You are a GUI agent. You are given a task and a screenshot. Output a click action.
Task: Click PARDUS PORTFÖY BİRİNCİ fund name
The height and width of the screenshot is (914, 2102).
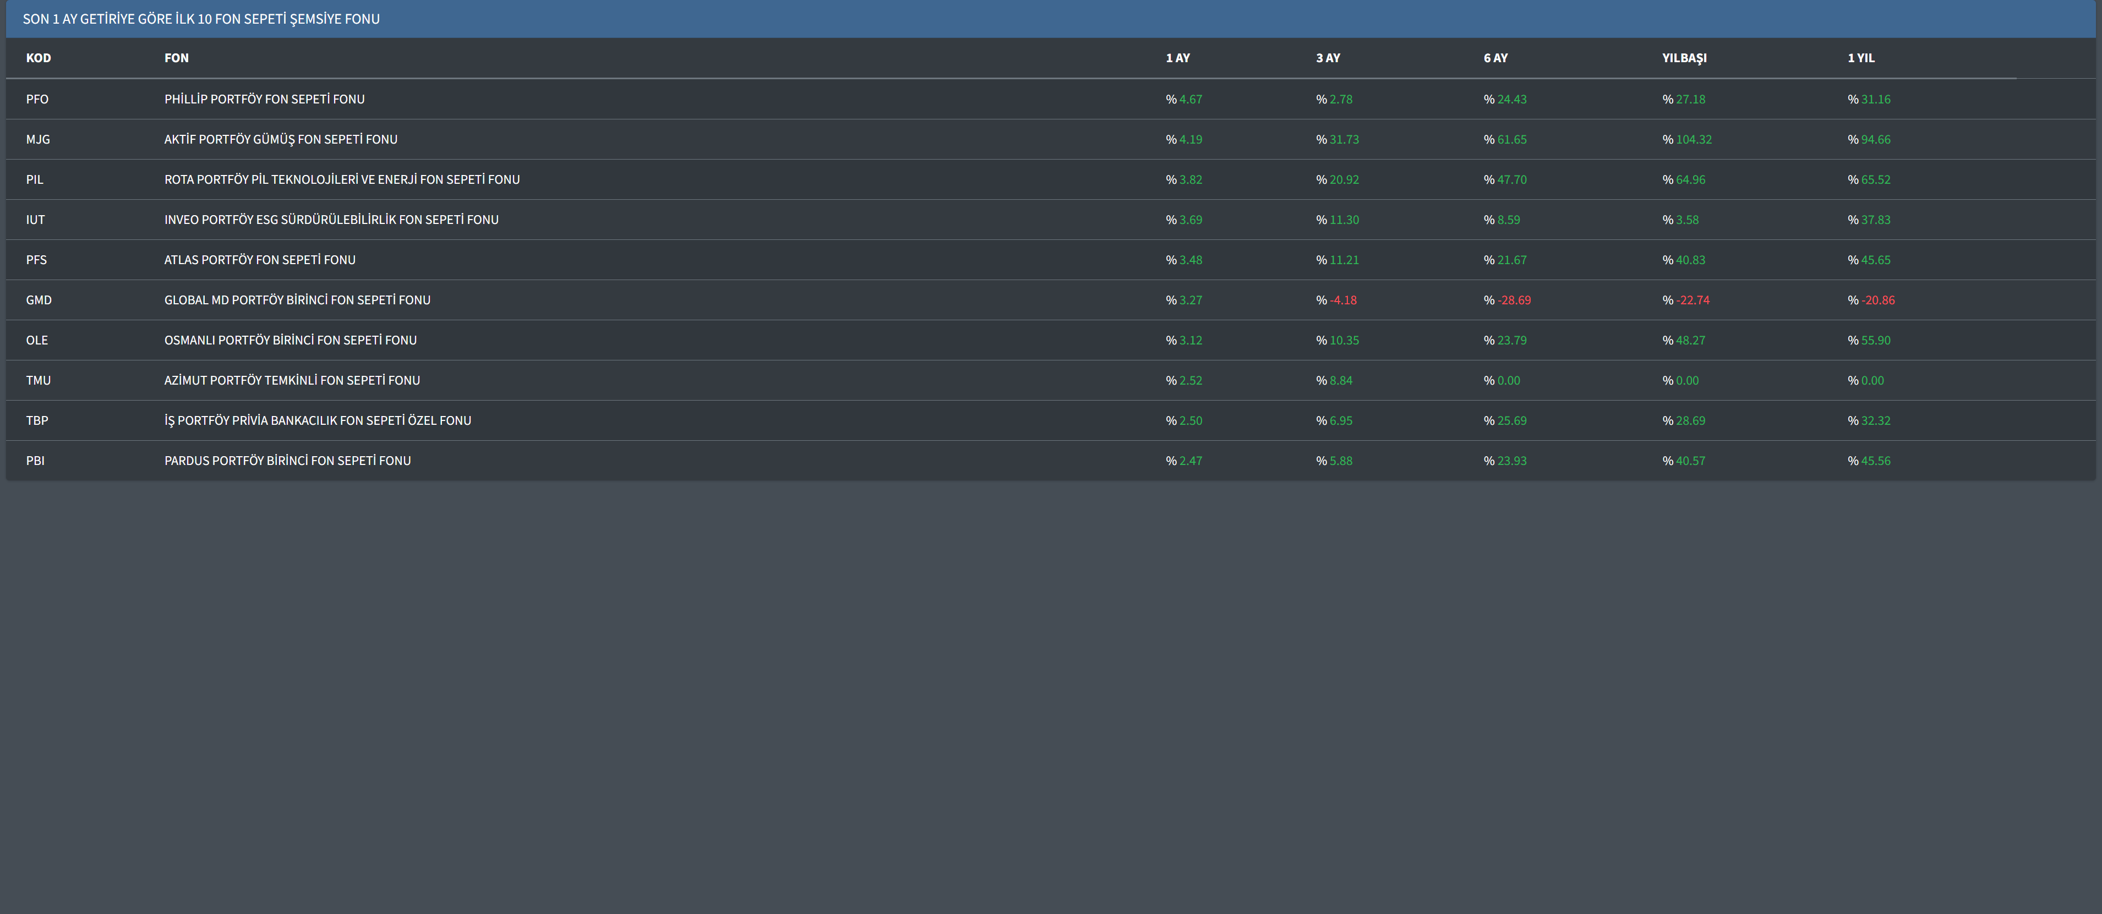(287, 460)
